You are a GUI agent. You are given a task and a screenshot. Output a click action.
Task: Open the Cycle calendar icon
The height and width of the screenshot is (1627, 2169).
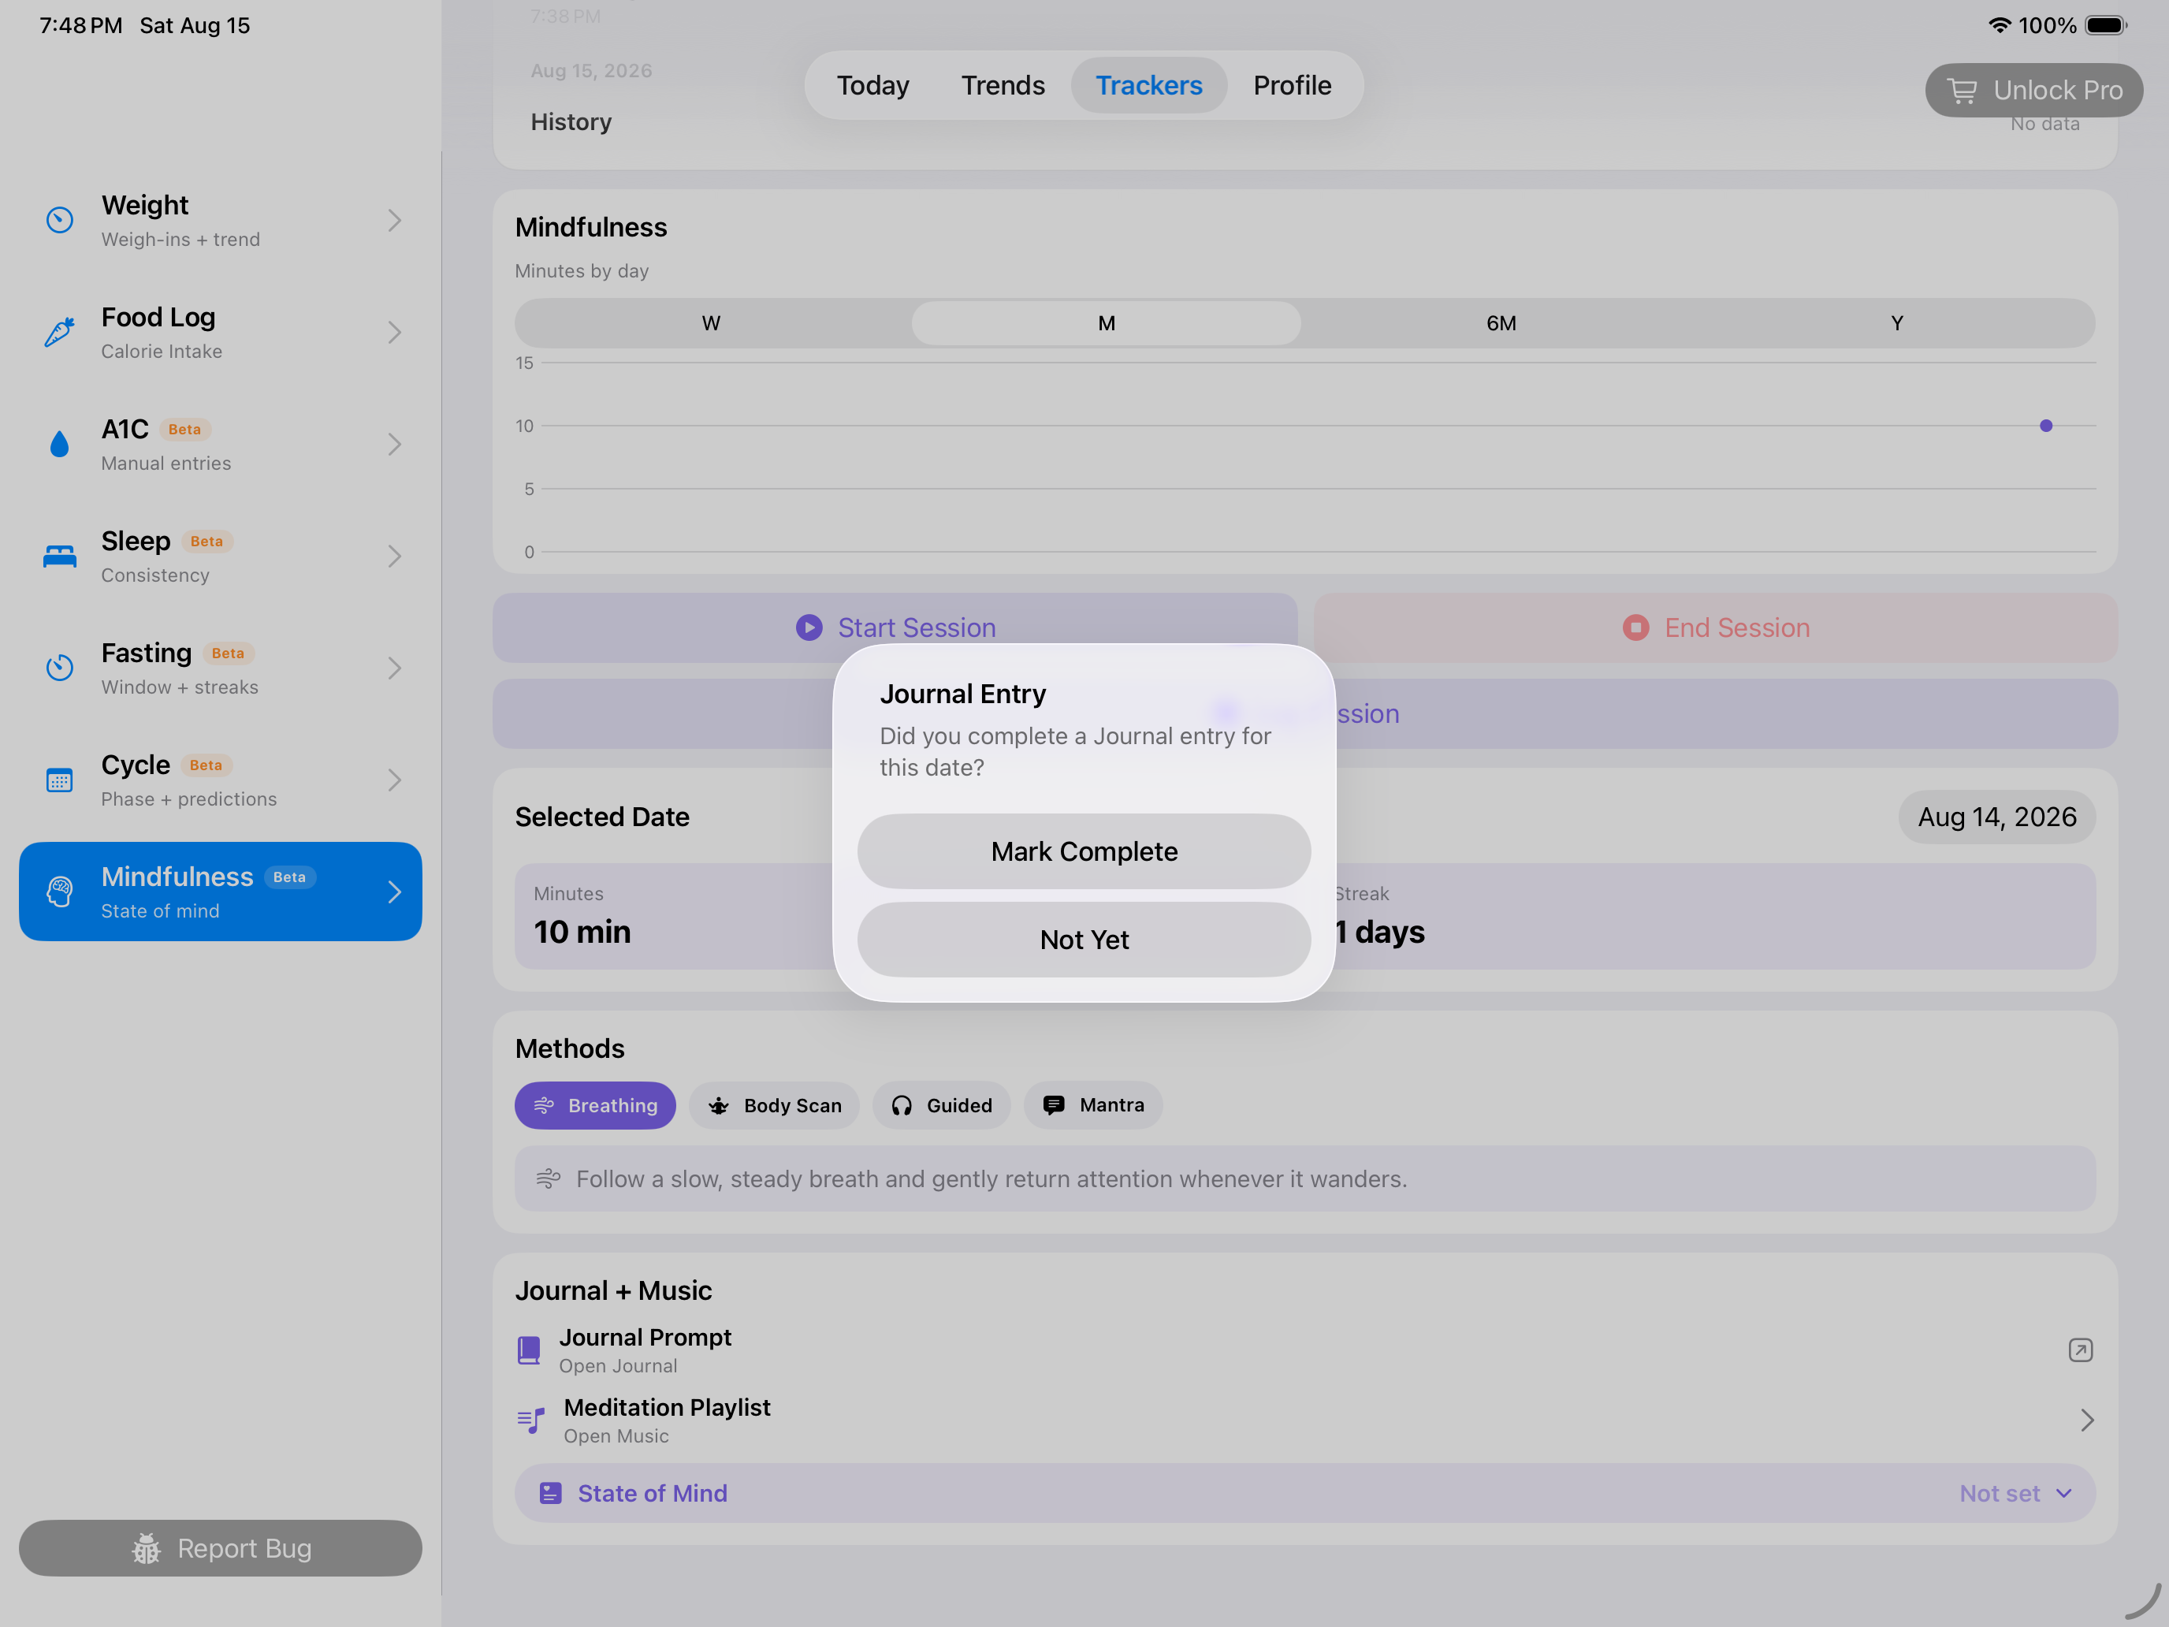coord(60,780)
